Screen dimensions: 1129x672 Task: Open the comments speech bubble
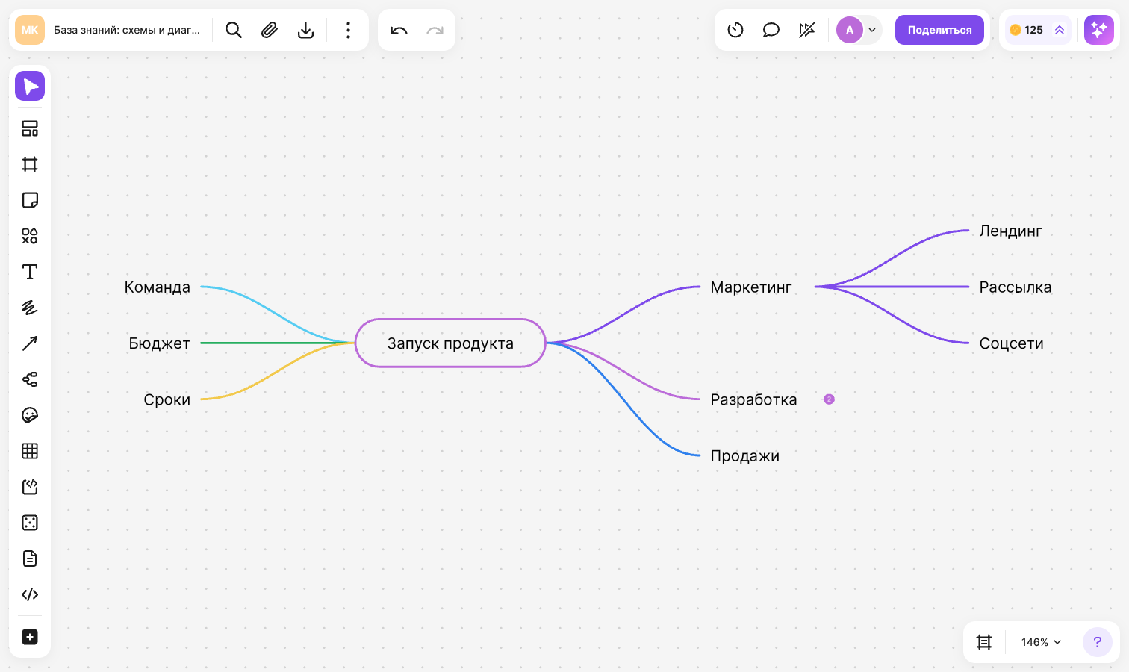coord(771,30)
